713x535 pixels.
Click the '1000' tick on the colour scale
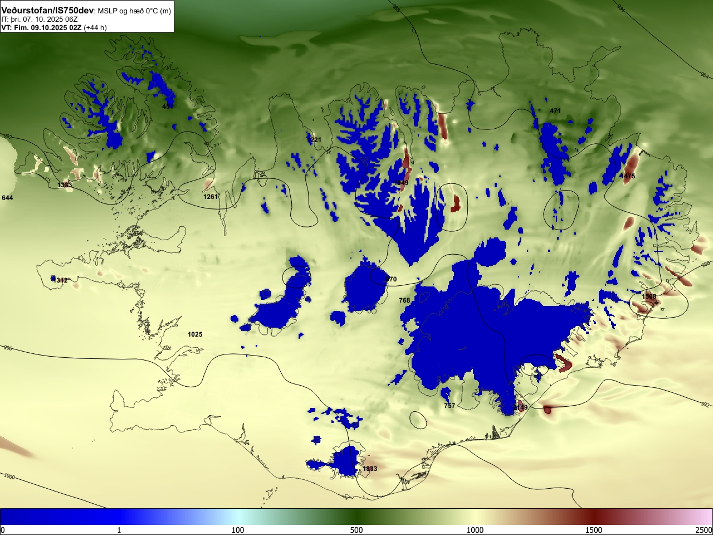(475, 530)
